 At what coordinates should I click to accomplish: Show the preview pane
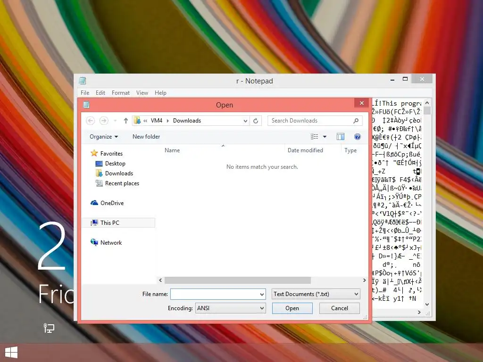click(x=341, y=137)
